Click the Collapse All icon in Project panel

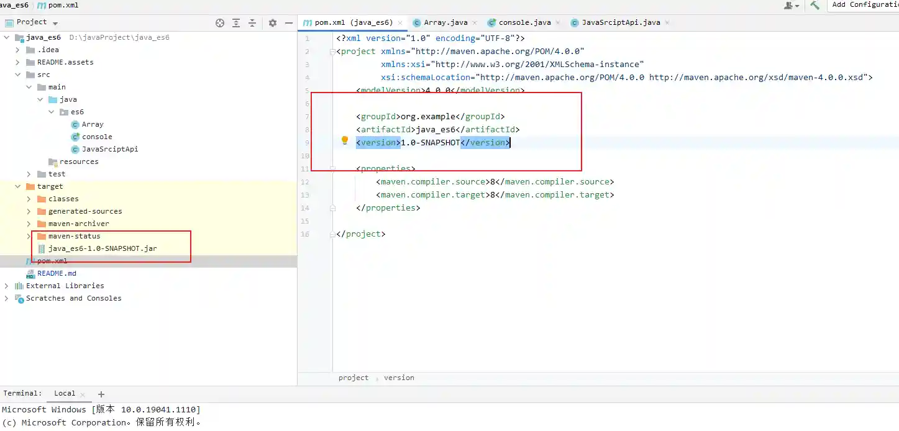point(252,23)
